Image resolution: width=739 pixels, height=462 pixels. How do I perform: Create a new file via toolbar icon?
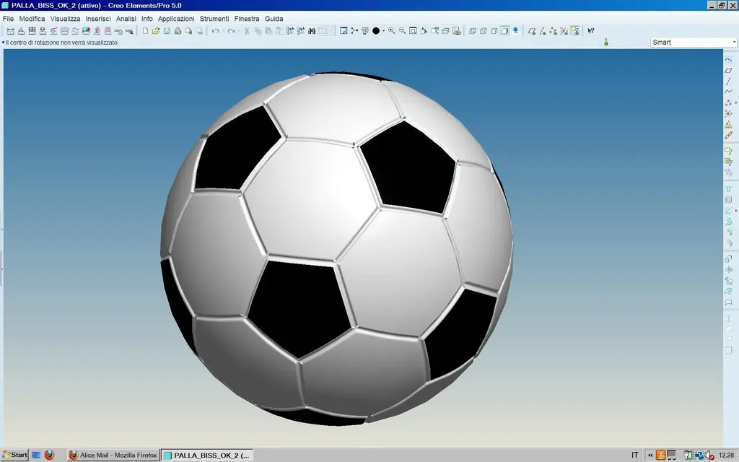(x=145, y=31)
